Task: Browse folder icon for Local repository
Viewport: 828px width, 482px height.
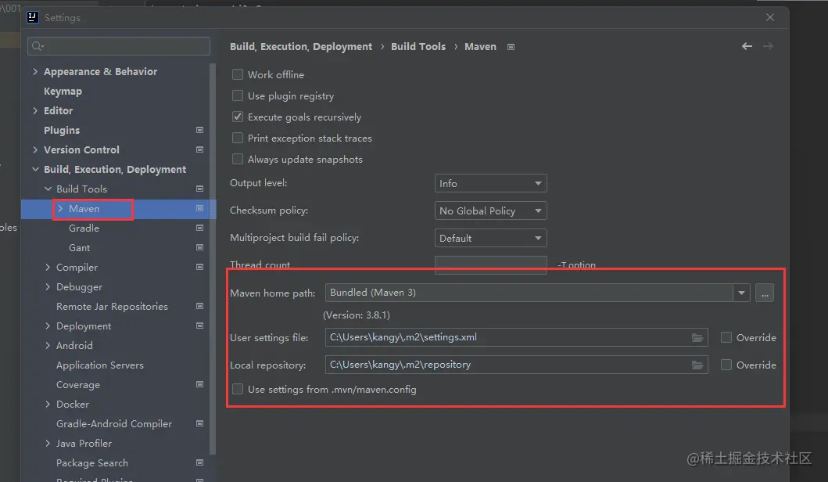Action: coord(697,365)
